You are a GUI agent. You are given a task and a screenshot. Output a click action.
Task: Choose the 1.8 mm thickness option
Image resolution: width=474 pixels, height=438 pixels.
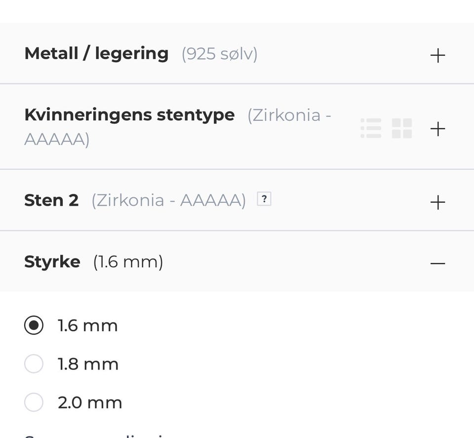coord(34,364)
